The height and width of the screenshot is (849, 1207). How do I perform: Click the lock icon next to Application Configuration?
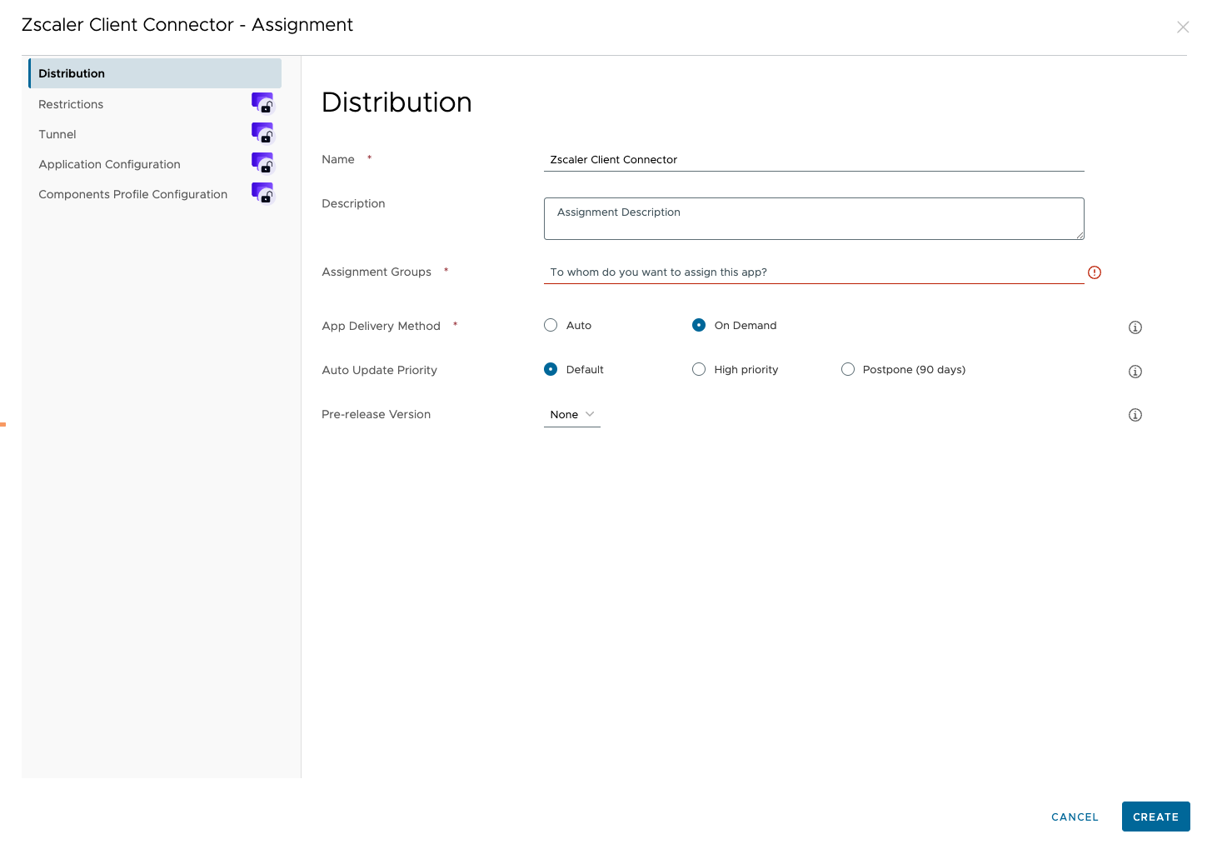pyautogui.click(x=262, y=163)
